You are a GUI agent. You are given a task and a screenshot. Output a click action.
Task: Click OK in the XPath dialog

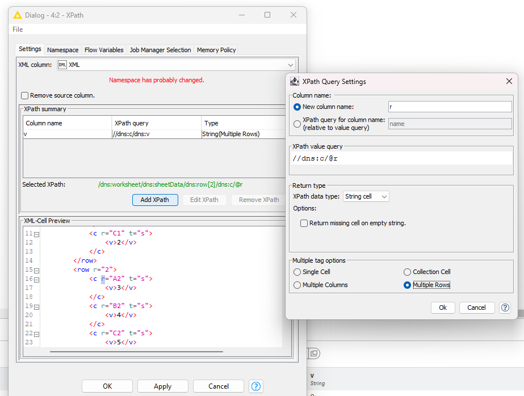point(107,386)
